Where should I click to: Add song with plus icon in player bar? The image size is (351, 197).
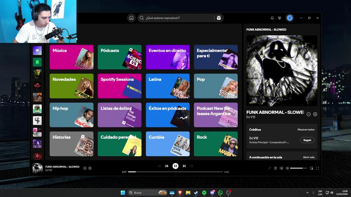90,168
